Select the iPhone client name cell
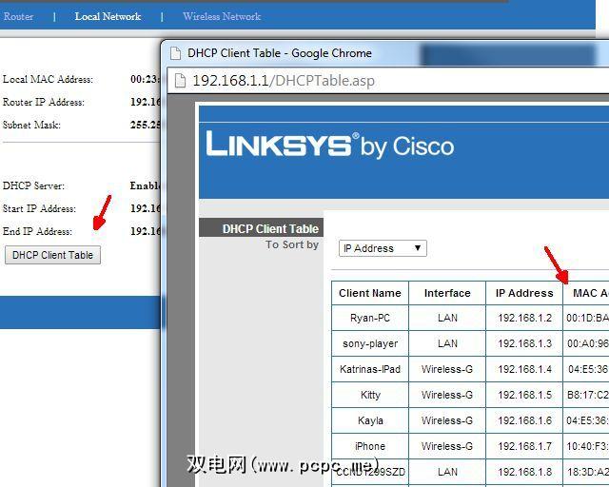 click(370, 446)
